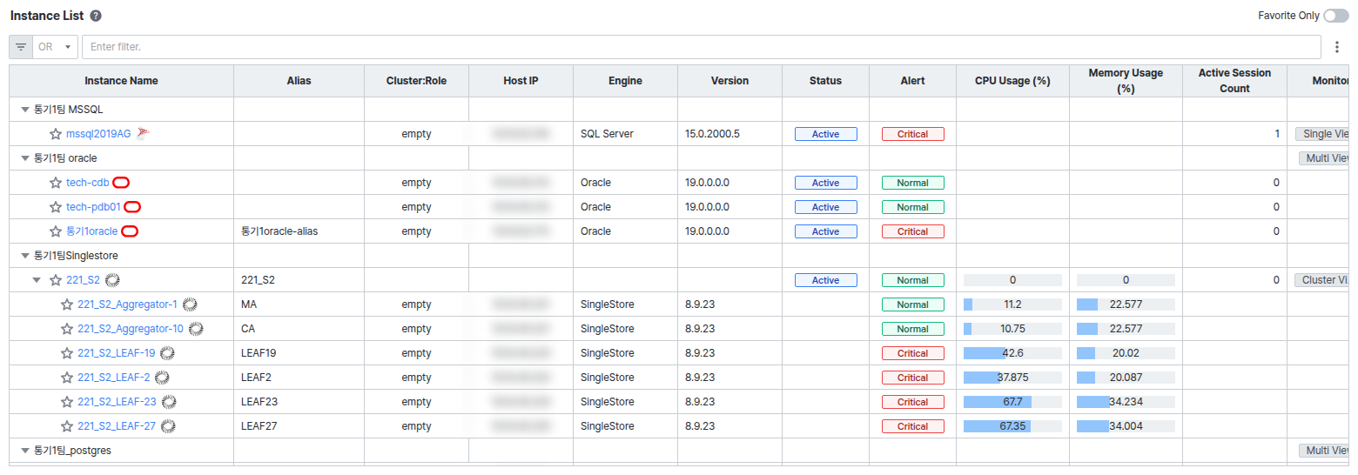Click the 34.004 memory usage bar

[x=1126, y=426]
